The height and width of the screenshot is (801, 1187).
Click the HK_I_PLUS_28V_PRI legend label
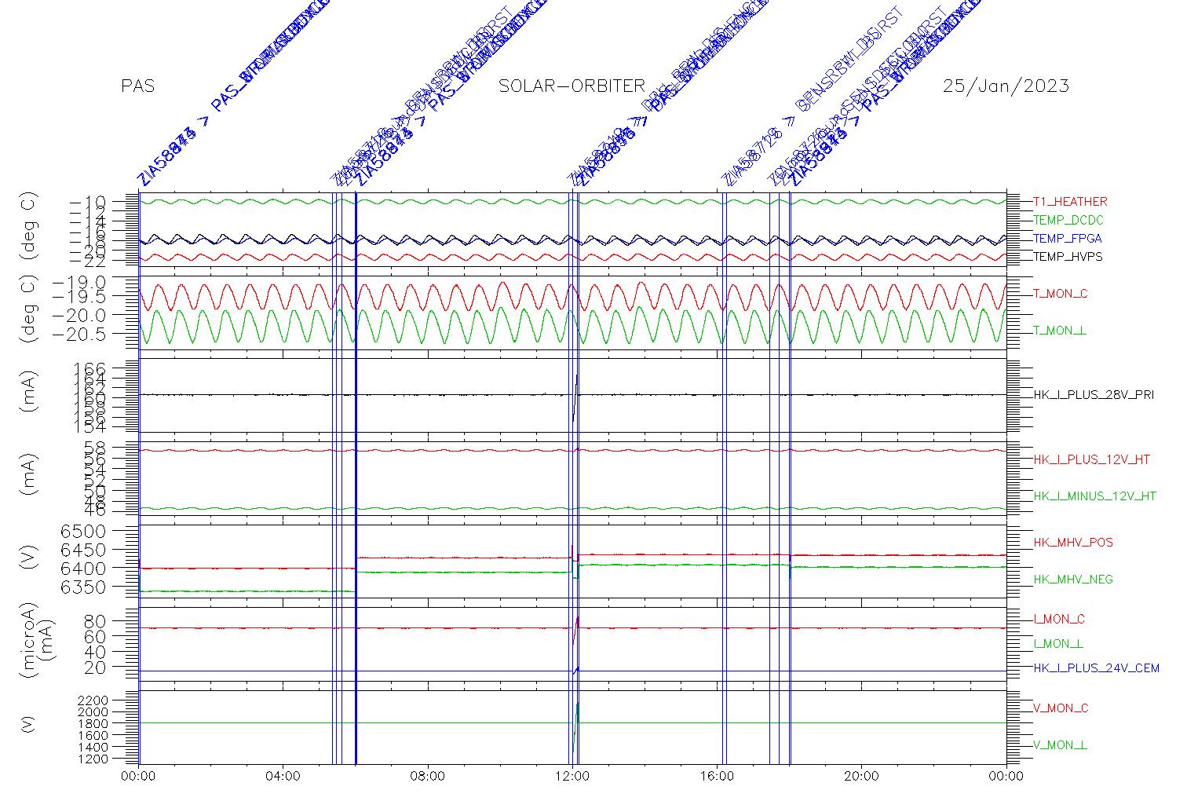tap(1094, 395)
